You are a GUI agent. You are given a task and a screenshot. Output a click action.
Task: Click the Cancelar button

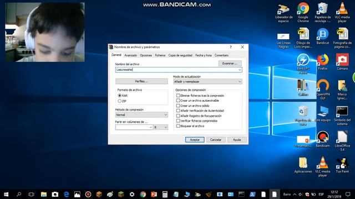click(216, 140)
